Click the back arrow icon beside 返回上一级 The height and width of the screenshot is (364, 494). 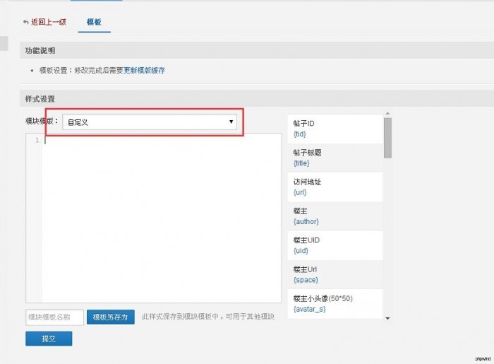point(26,22)
